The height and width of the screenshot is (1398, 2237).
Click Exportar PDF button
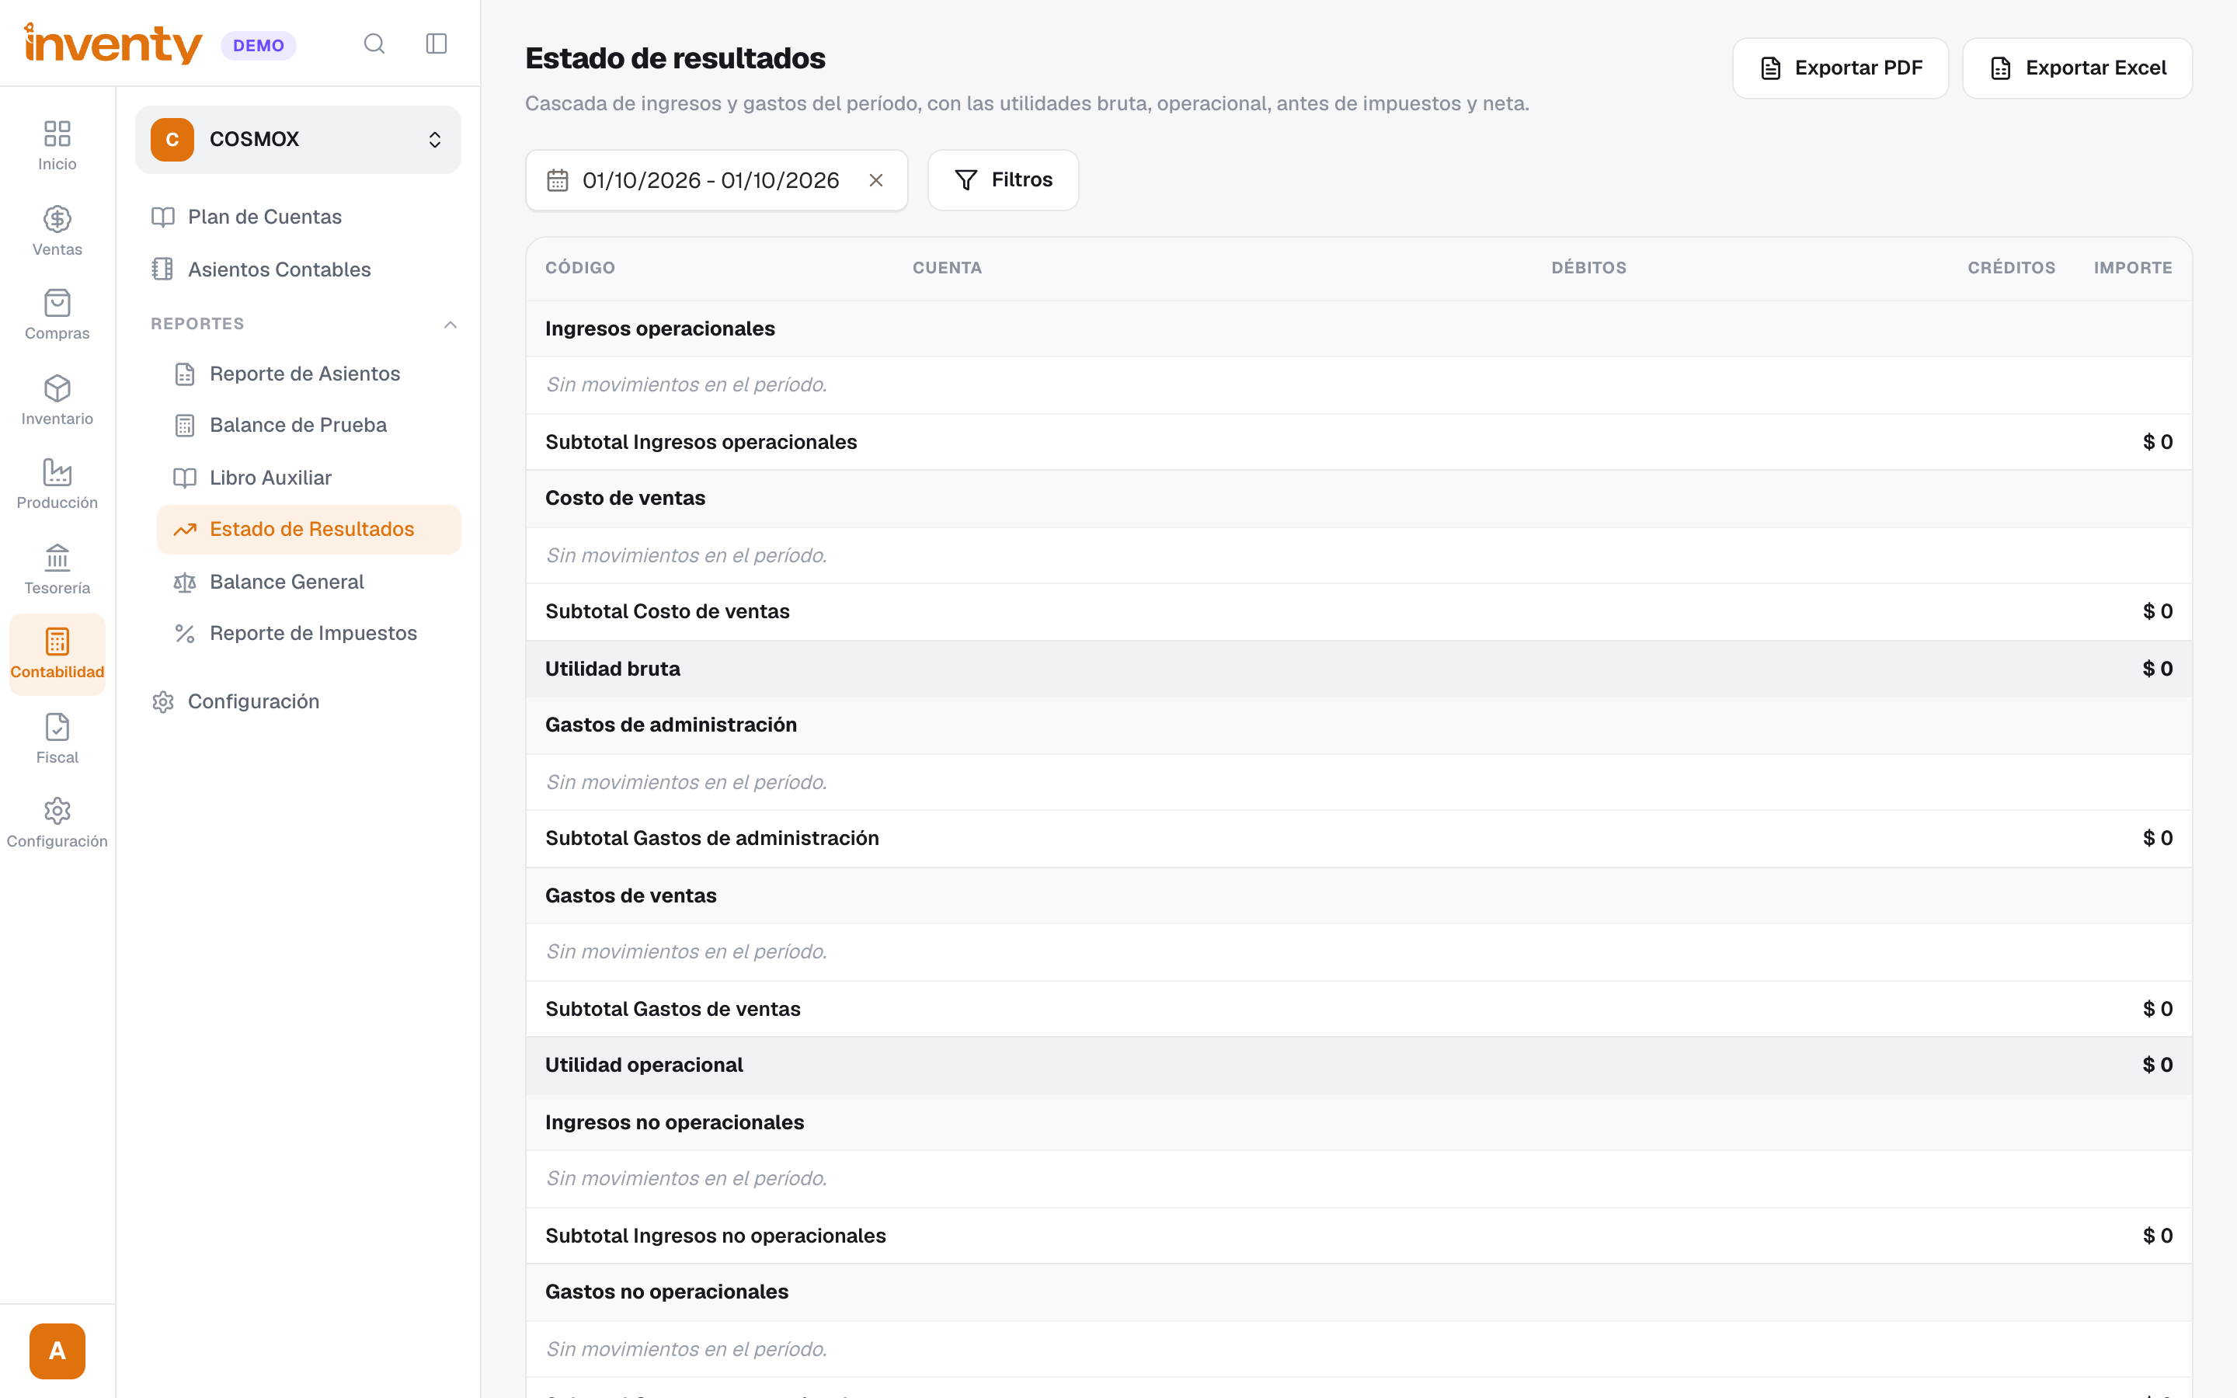click(x=1840, y=68)
